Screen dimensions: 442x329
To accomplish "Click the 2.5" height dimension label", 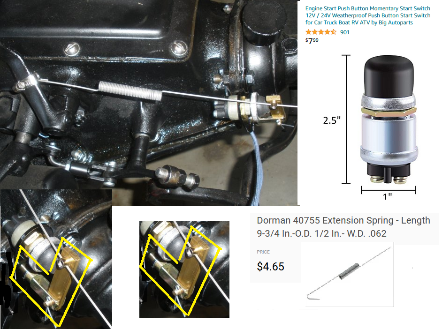I will click(332, 120).
